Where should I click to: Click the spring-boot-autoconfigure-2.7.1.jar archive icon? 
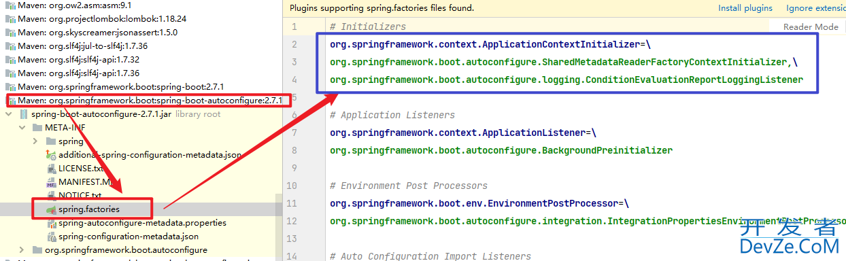24,114
